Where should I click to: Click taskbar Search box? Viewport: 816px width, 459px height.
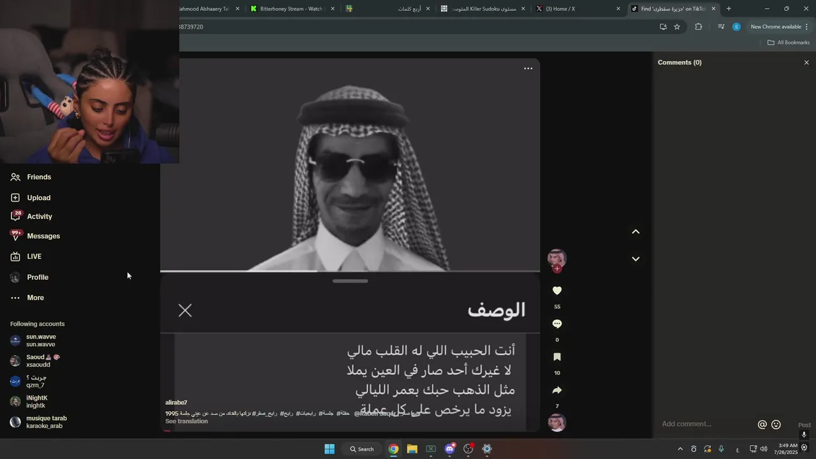[361, 449]
